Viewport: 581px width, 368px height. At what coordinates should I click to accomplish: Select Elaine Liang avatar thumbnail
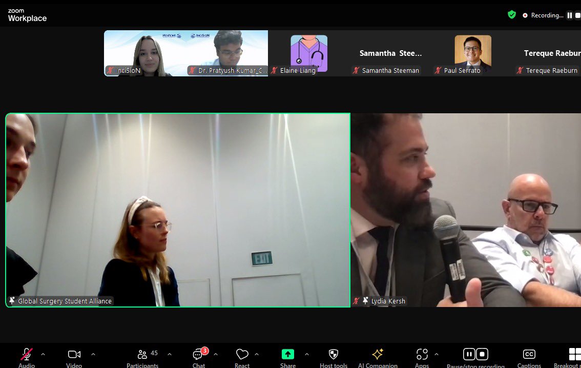pos(309,53)
